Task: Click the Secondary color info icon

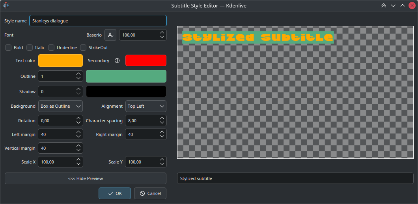Action: [x=117, y=61]
